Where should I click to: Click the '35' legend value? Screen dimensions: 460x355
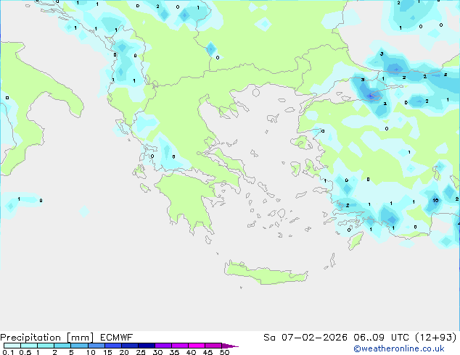(x=174, y=352)
